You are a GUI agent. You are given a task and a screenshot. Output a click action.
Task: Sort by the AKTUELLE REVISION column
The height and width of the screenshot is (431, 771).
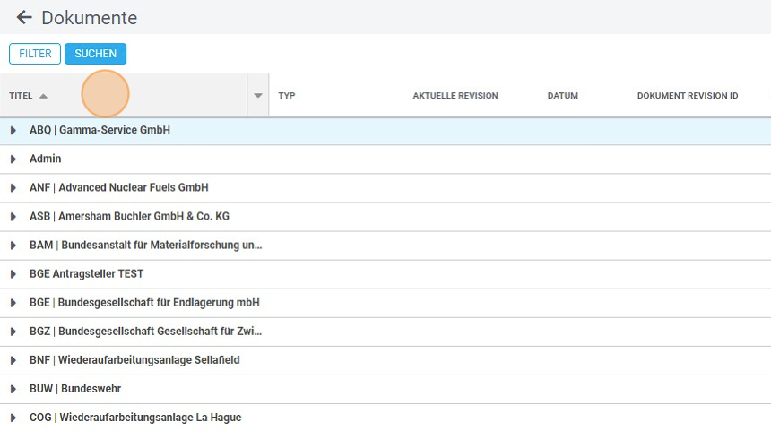pyautogui.click(x=455, y=96)
